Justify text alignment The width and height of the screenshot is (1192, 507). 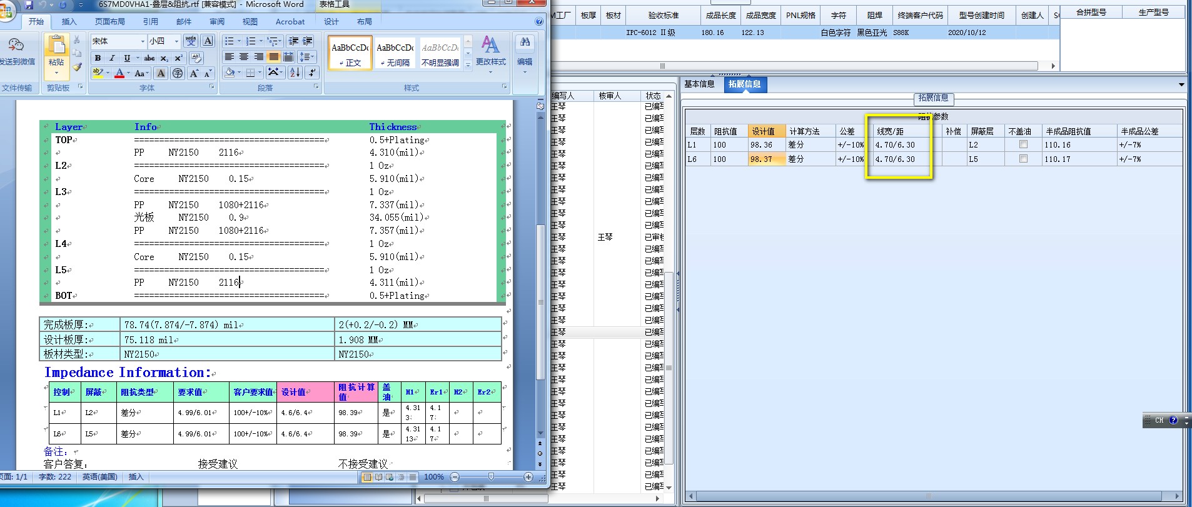(x=273, y=57)
